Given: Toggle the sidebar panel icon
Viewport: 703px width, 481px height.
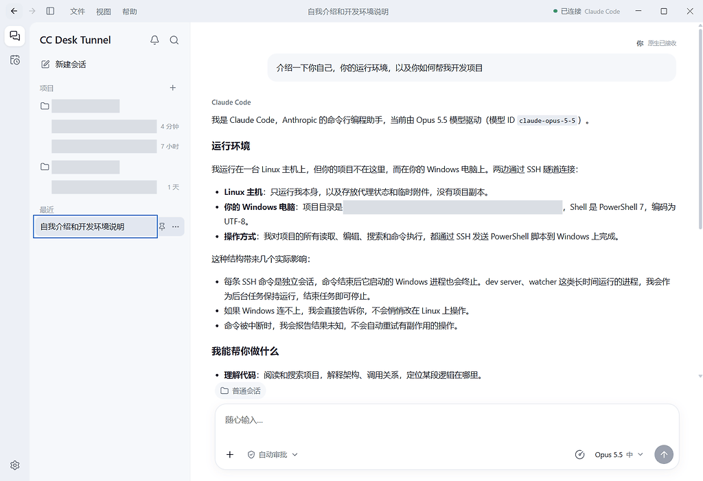Looking at the screenshot, I should click(x=50, y=11).
